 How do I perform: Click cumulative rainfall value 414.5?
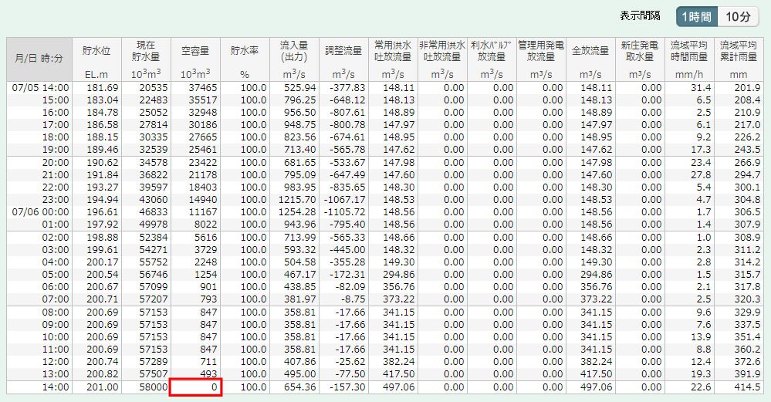(x=747, y=387)
